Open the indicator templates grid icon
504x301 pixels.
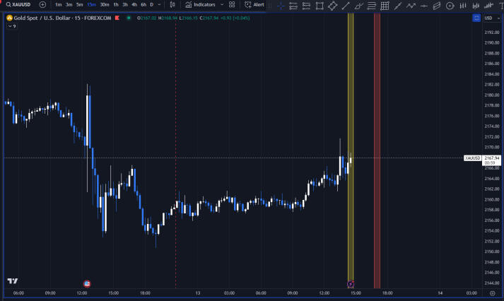[232, 4]
